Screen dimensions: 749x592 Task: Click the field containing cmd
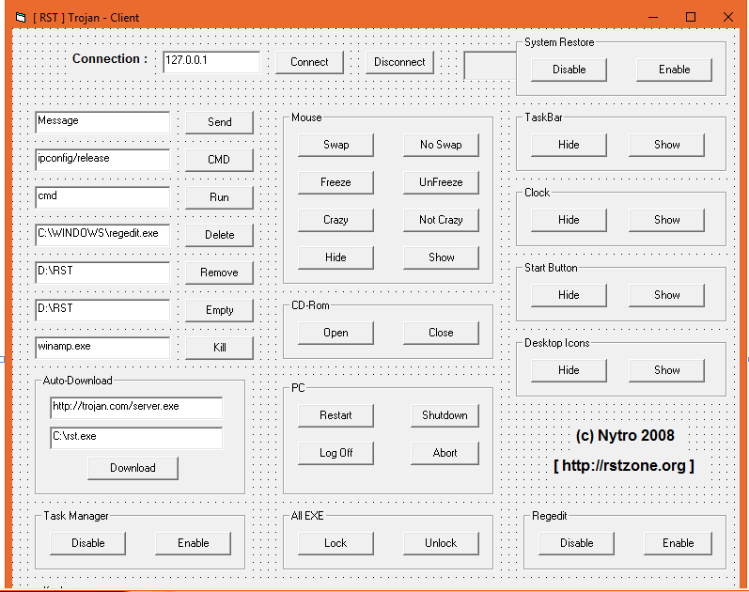coord(102,197)
